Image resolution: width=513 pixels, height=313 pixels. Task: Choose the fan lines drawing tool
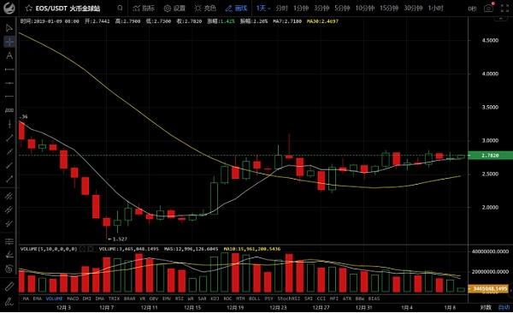tap(9, 254)
